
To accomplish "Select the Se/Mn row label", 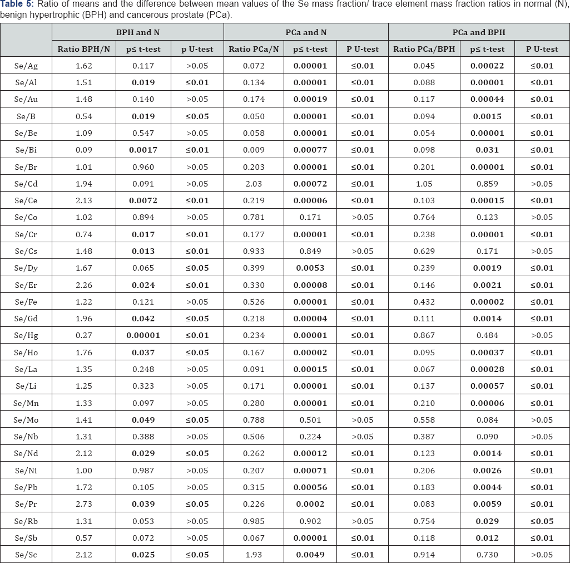I will click(26, 403).
